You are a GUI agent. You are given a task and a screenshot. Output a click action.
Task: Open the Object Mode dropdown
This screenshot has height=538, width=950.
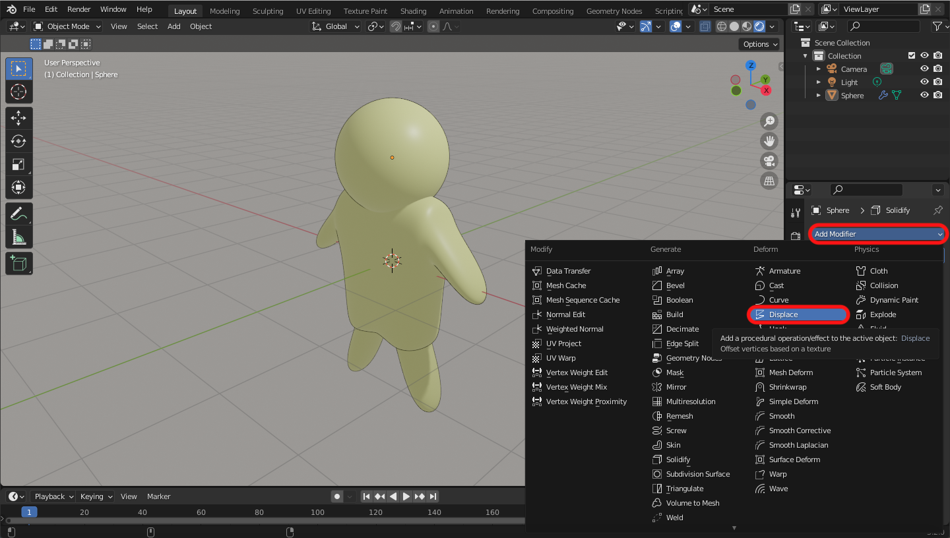tap(67, 26)
